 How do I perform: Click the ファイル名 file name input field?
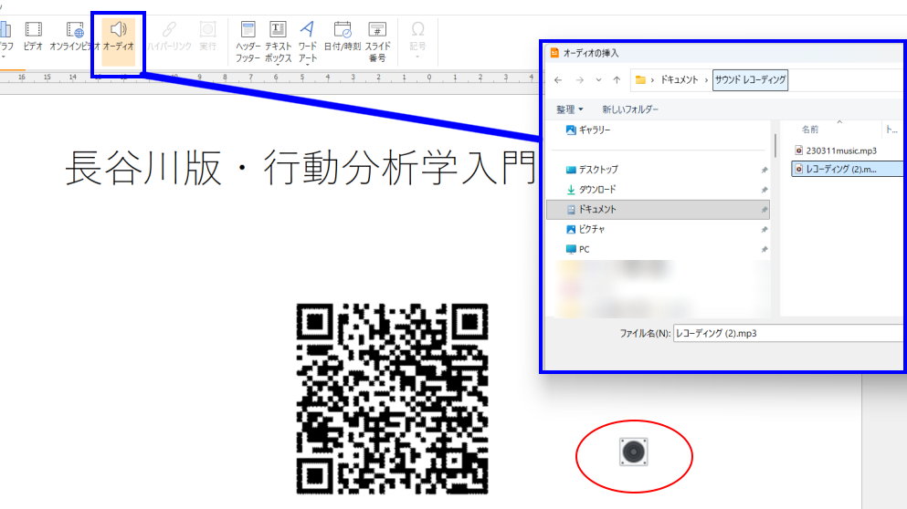786,334
